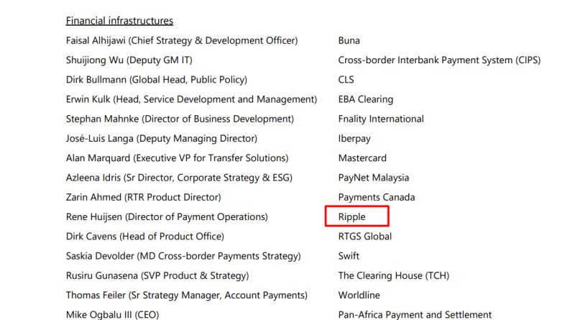Select the name 'Faisal Alhijawi (Chief Strategy & Development Officer)'

tap(182, 40)
